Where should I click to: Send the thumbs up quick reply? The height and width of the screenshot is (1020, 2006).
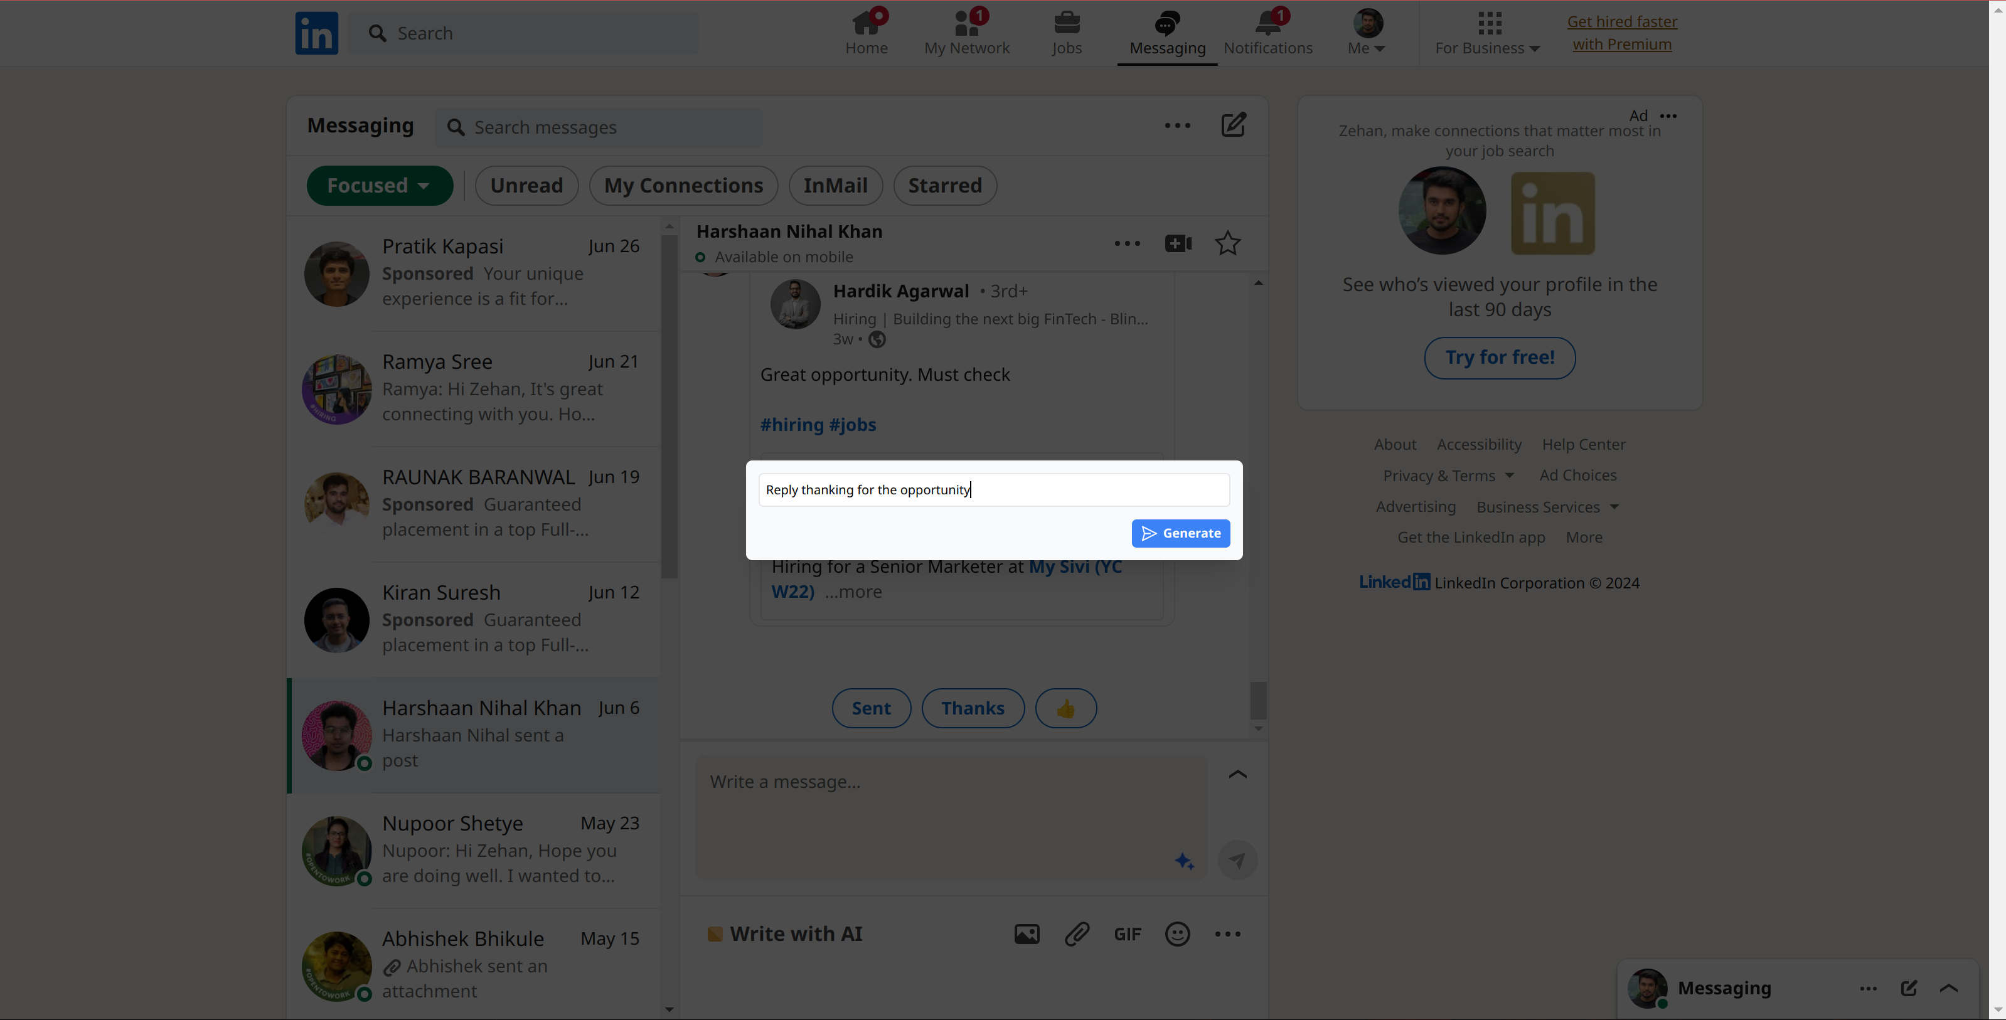pos(1065,708)
